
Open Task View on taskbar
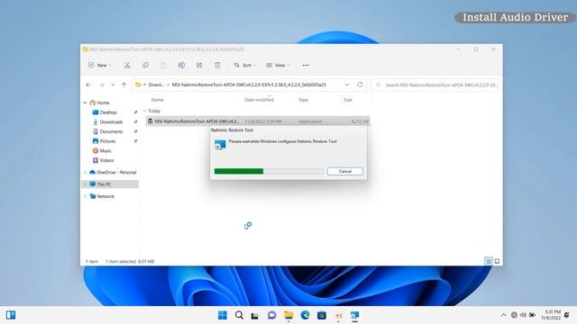(x=254, y=315)
